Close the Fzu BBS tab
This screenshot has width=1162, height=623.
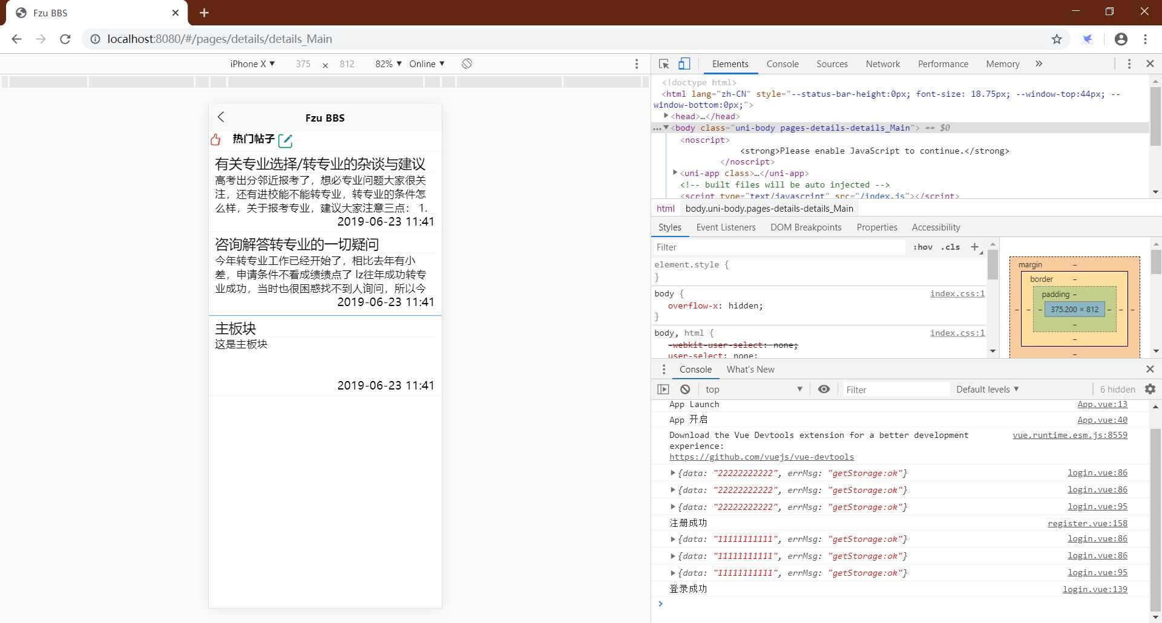coord(176,13)
